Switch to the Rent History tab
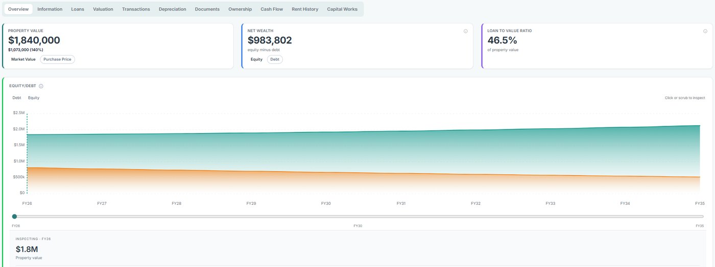Screen dimensions: 715x267 [305, 9]
